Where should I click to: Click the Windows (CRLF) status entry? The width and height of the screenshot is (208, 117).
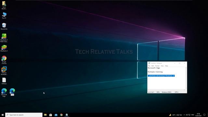pyautogui.click(x=166, y=92)
